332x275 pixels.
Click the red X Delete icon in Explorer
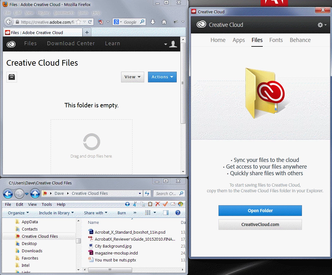point(157,204)
